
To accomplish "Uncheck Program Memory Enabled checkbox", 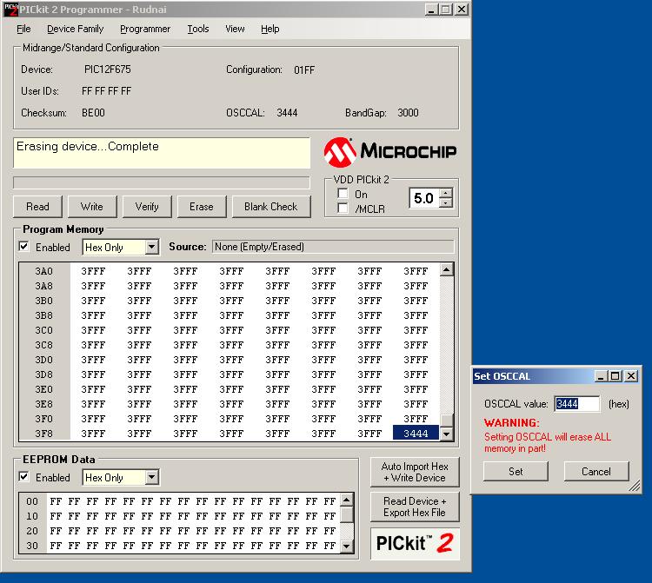I will tap(23, 247).
